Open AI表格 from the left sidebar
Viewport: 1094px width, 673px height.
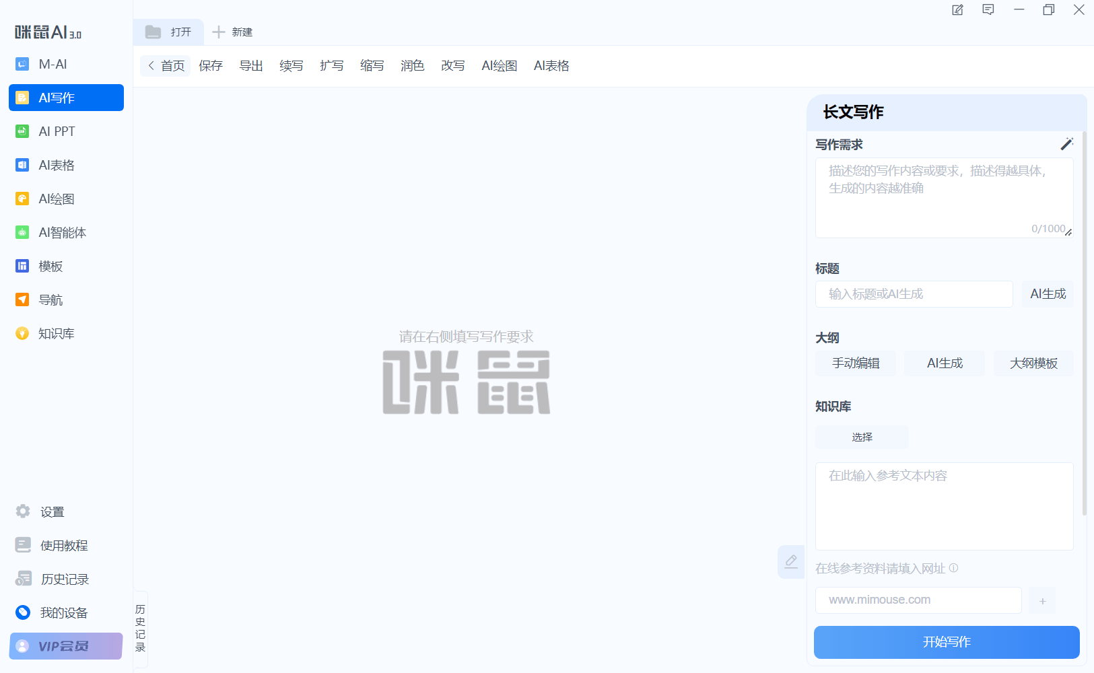(x=22, y=165)
